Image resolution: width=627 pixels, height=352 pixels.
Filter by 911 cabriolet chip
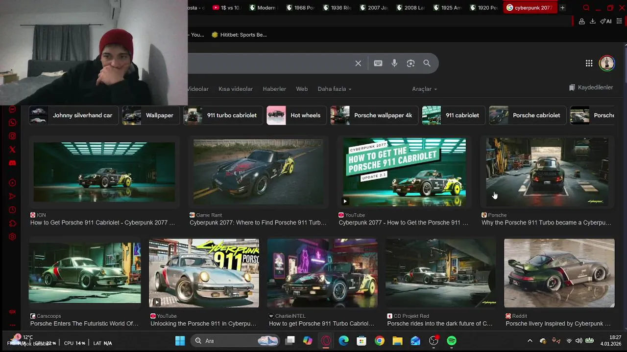(453, 115)
